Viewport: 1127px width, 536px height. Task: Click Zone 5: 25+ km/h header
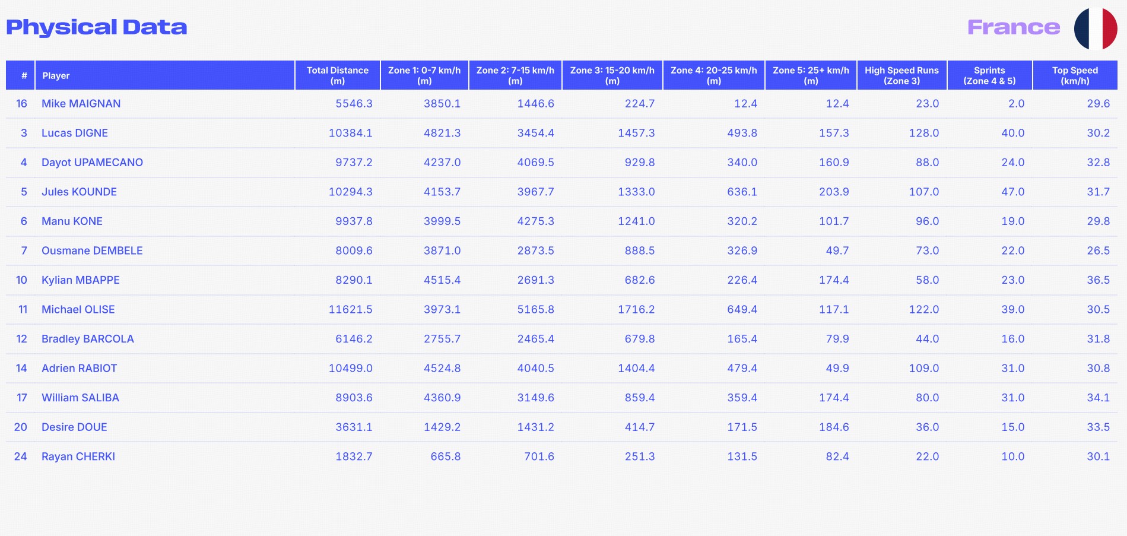pyautogui.click(x=811, y=75)
